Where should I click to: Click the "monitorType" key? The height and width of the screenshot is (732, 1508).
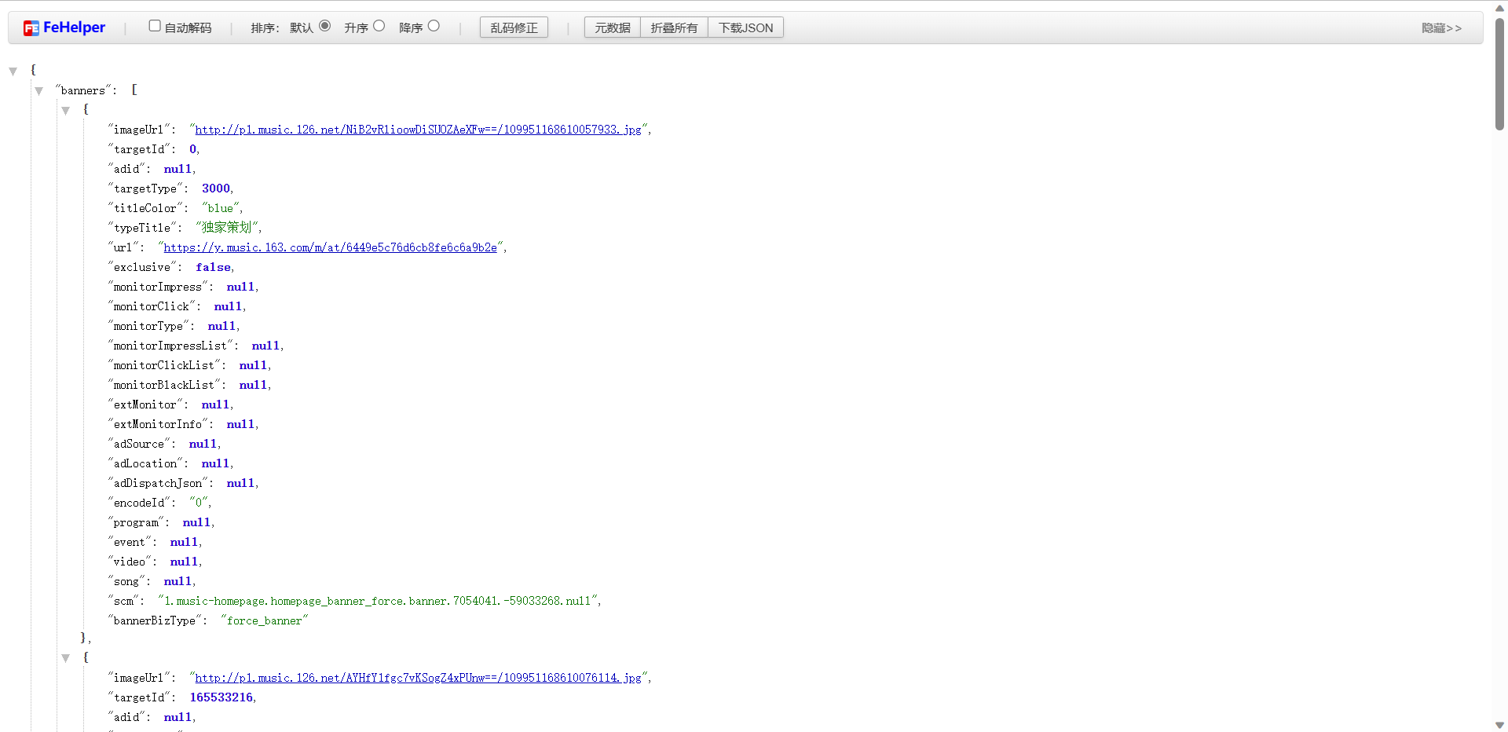148,326
